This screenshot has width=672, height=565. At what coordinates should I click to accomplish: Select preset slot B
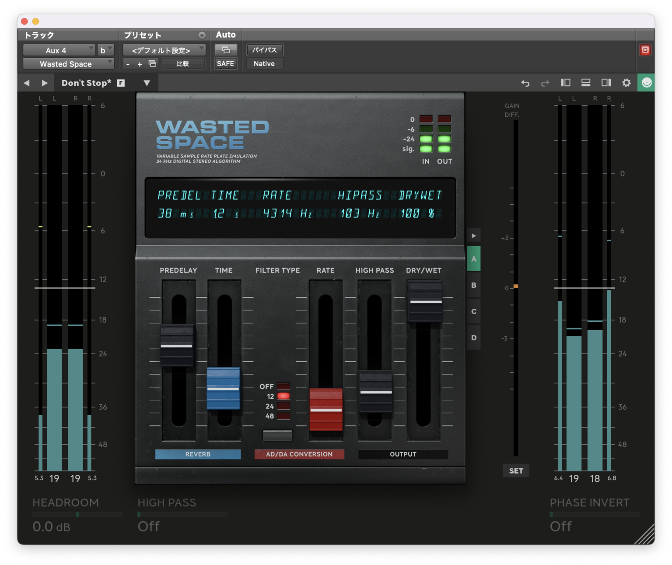click(473, 285)
